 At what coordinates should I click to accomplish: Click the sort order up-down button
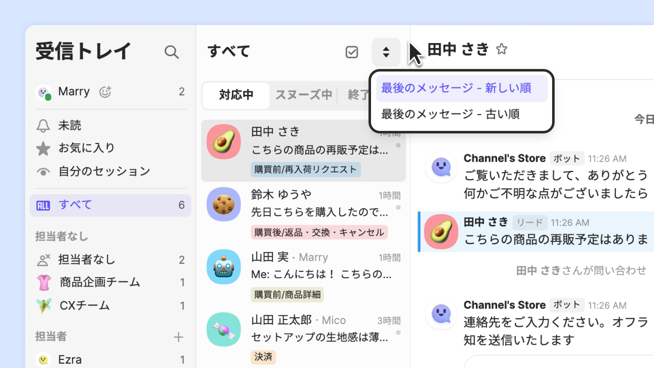[386, 52]
